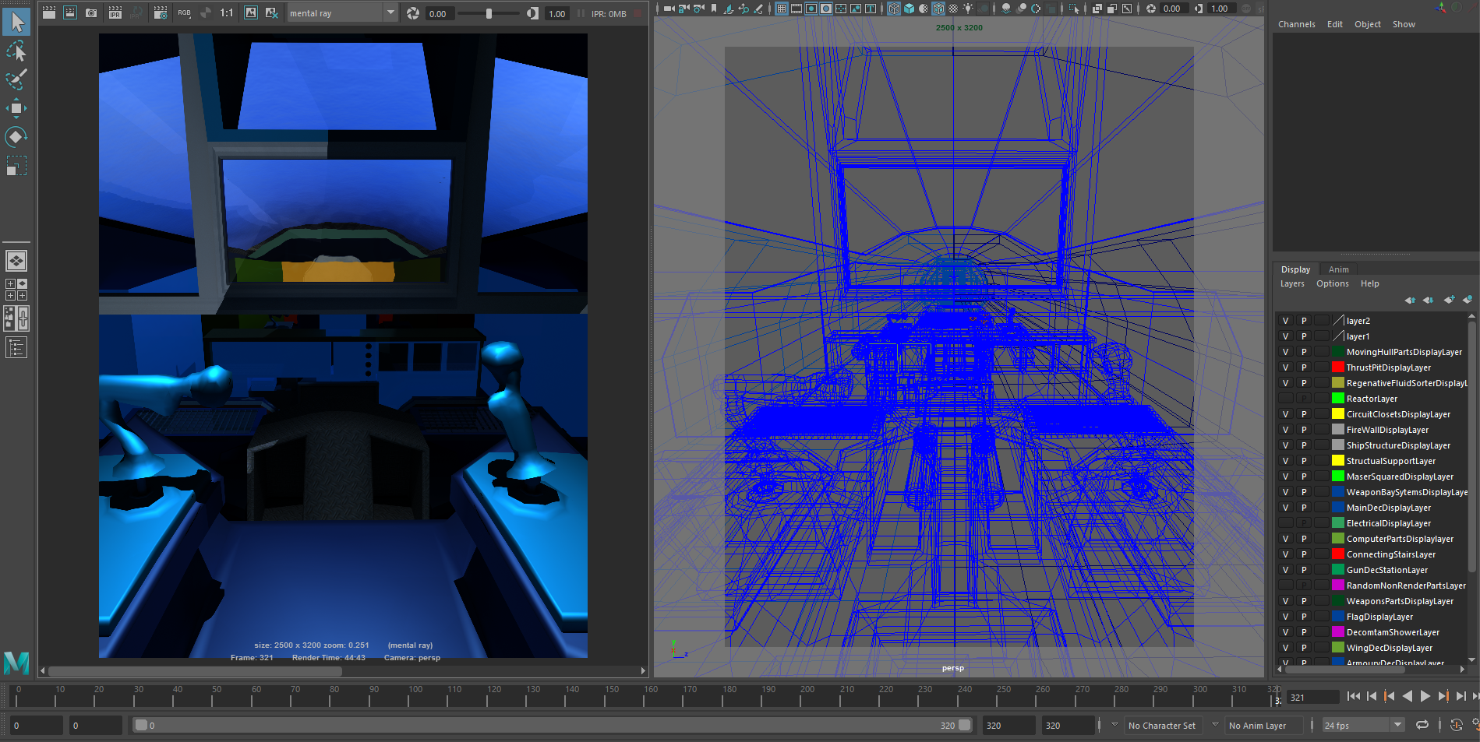Open the Channels menu
Screen dimensions: 1480x742
1296,24
